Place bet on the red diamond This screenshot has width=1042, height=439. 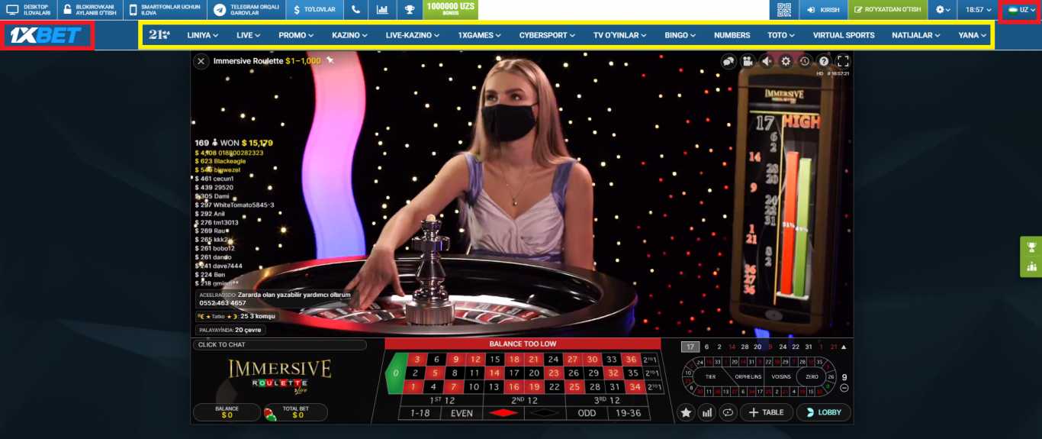[503, 413]
